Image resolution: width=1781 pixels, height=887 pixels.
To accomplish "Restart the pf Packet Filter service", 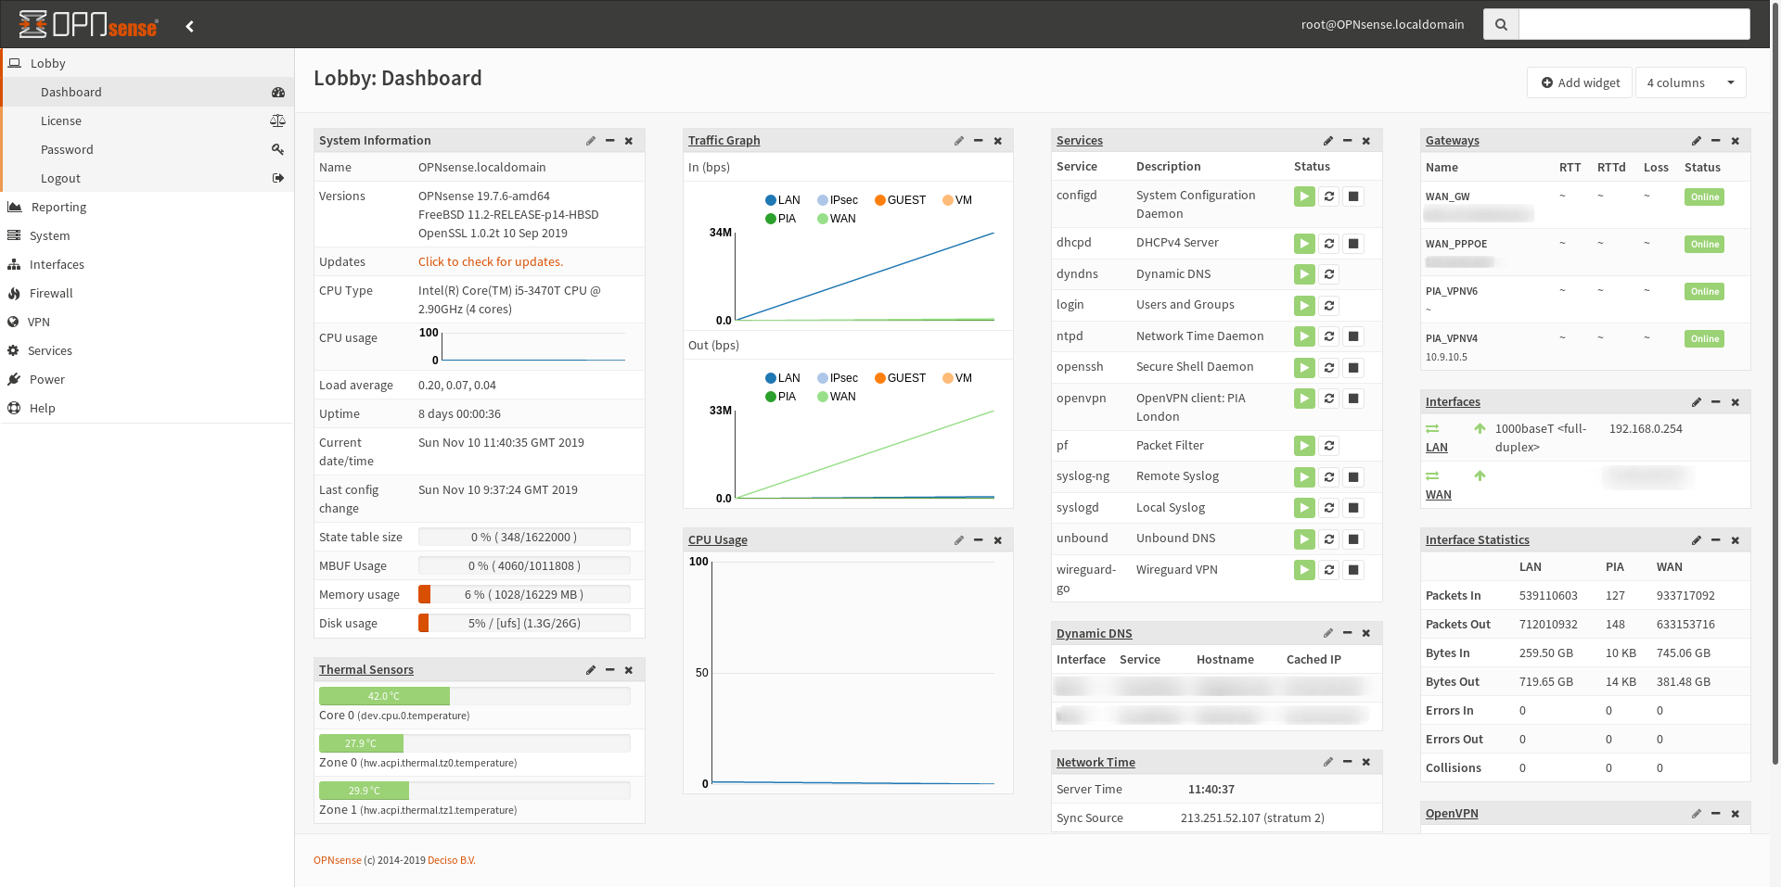I will tap(1329, 446).
